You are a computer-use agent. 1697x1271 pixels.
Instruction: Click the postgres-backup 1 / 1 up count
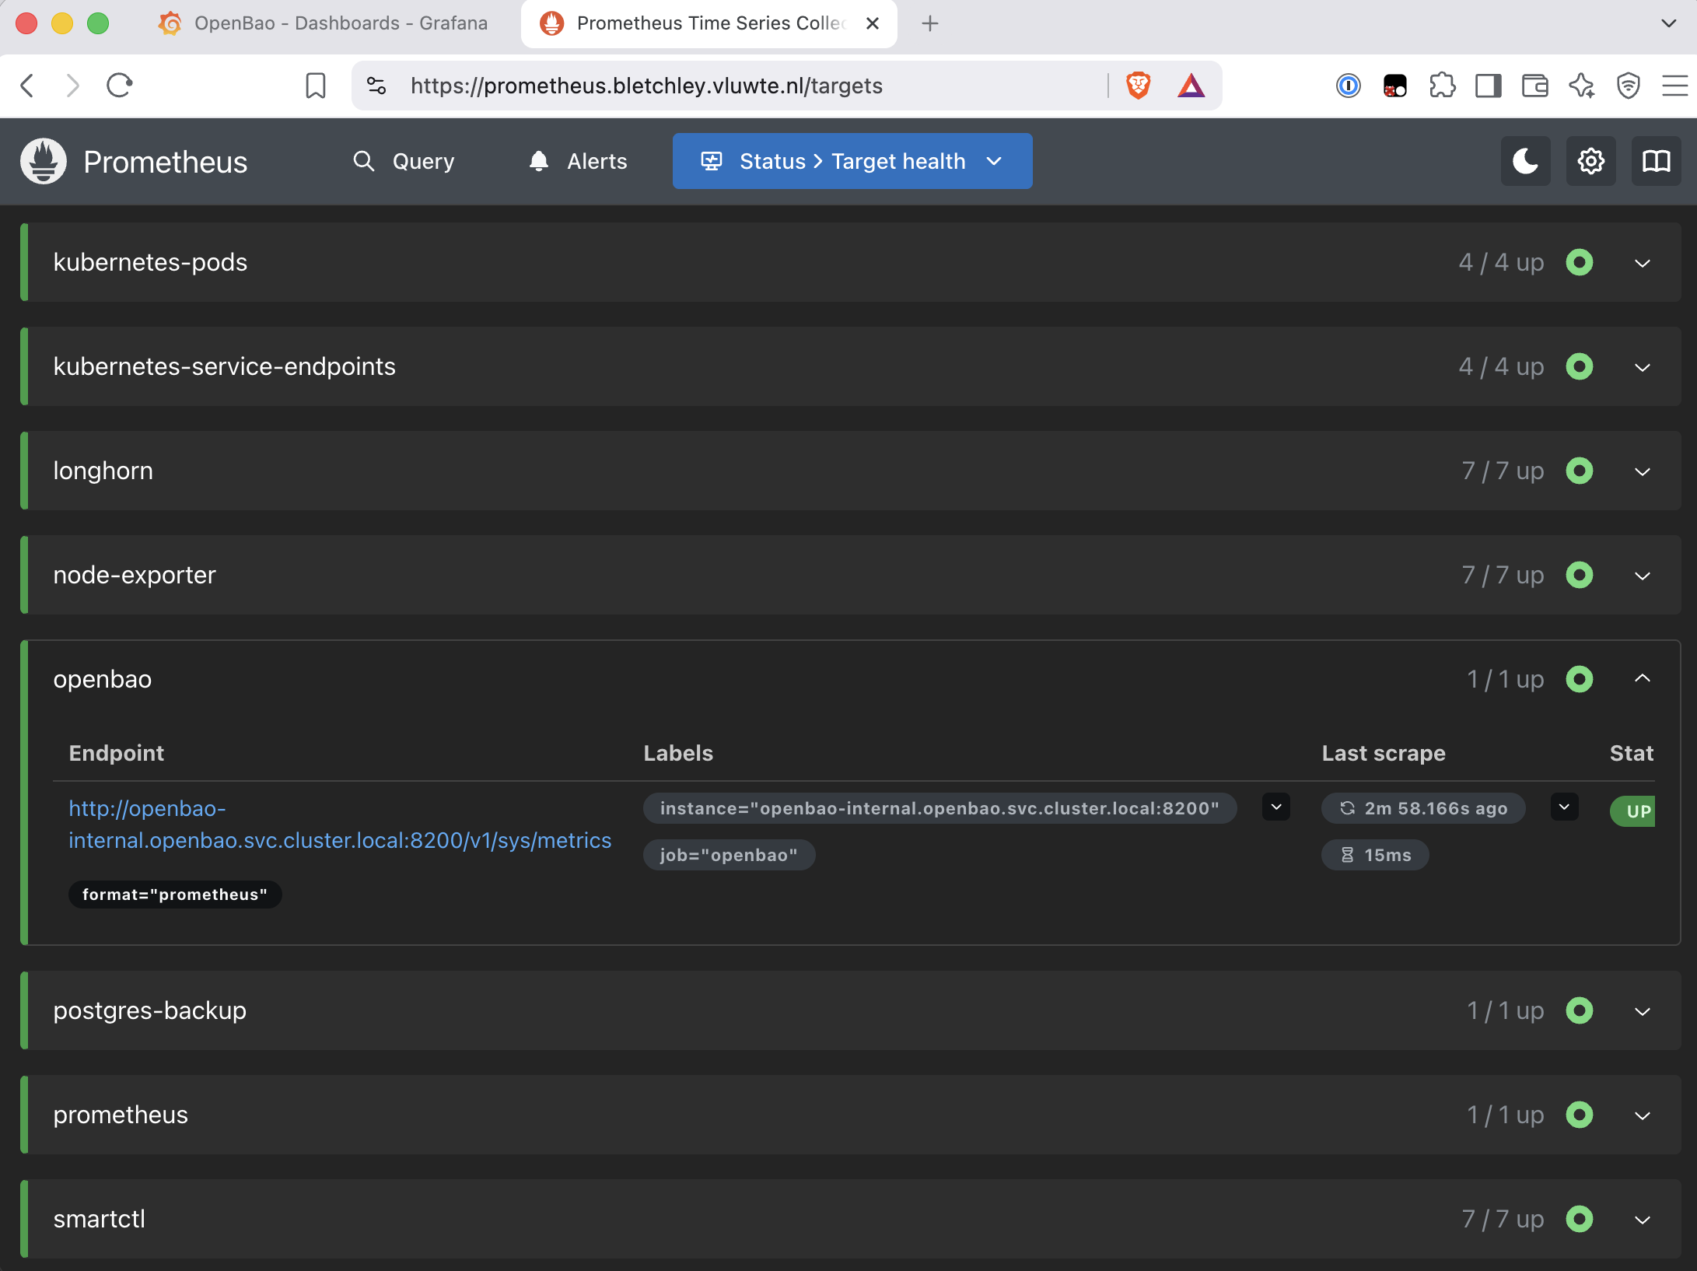click(x=1505, y=1010)
